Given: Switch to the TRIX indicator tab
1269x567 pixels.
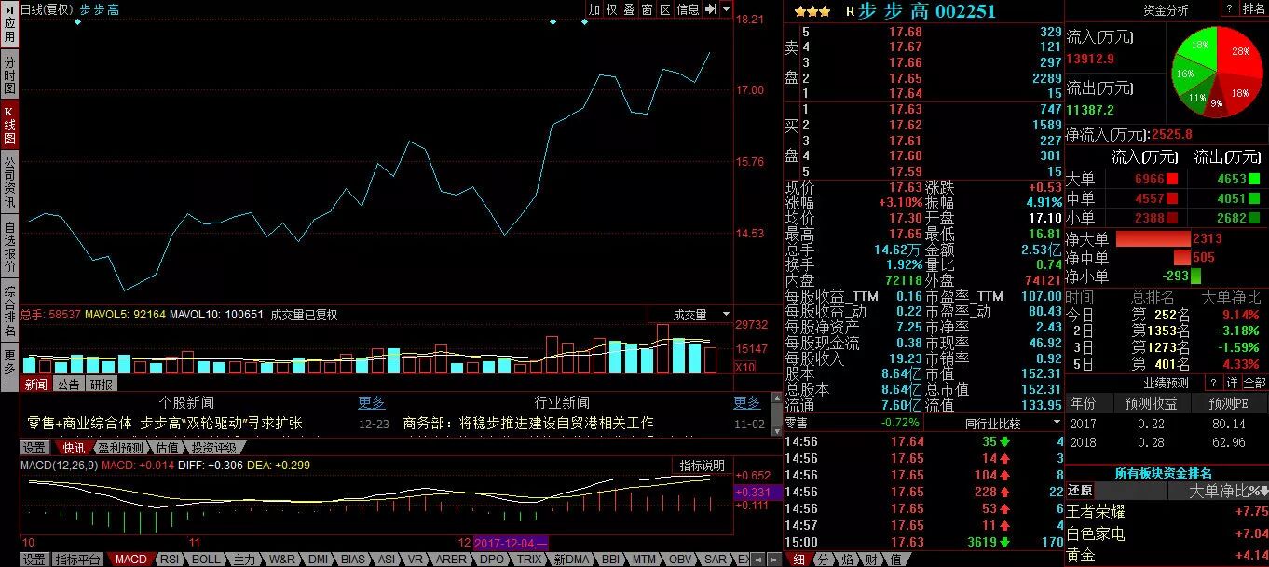Looking at the screenshot, I should point(528,560).
